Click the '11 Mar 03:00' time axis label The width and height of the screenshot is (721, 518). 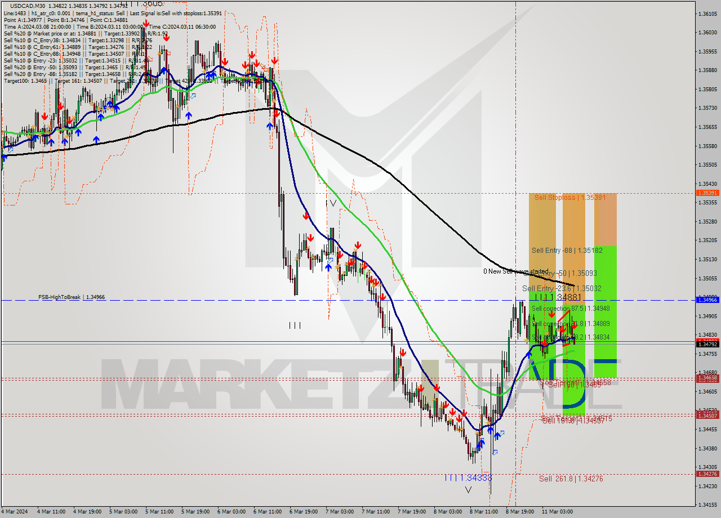pos(557,512)
